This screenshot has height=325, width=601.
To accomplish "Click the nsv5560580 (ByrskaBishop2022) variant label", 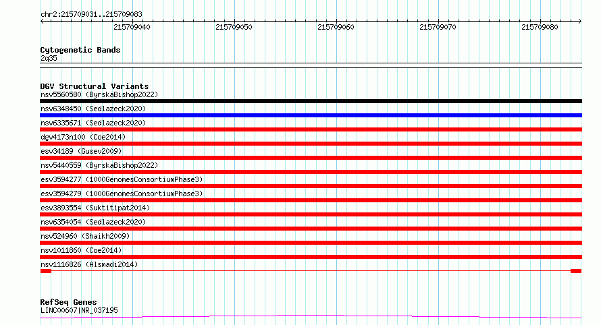I will [99, 94].
